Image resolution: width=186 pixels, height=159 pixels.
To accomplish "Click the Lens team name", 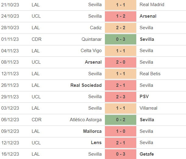I will pos(96,143).
